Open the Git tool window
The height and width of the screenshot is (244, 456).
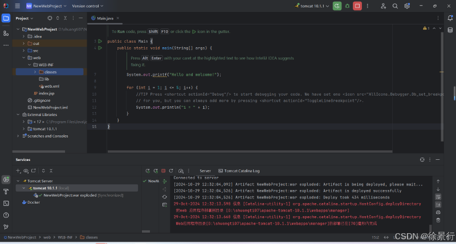pyautogui.click(x=6, y=227)
